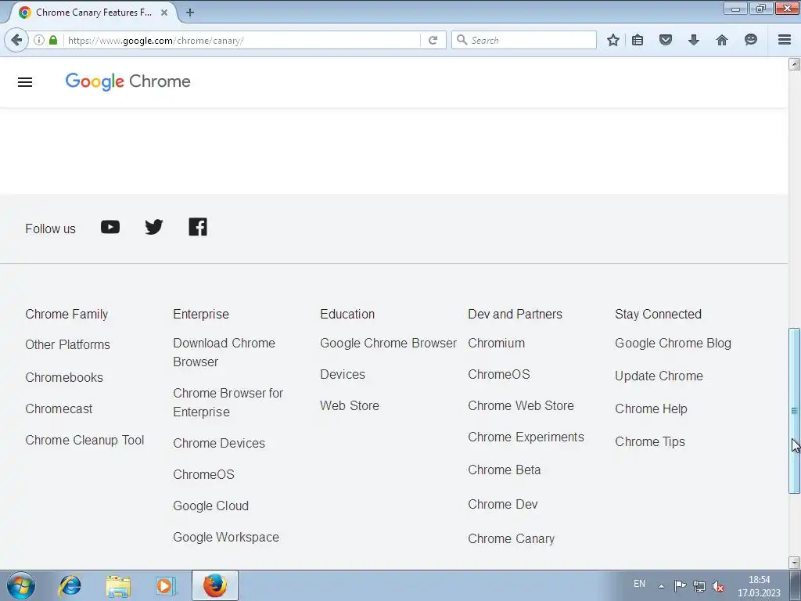This screenshot has height=601, width=801.
Task: Open the Chrome Tips link
Action: tap(650, 441)
